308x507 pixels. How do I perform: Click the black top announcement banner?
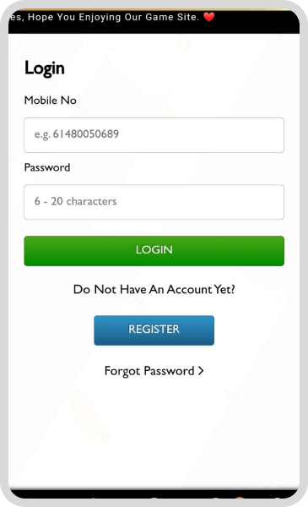(x=154, y=21)
